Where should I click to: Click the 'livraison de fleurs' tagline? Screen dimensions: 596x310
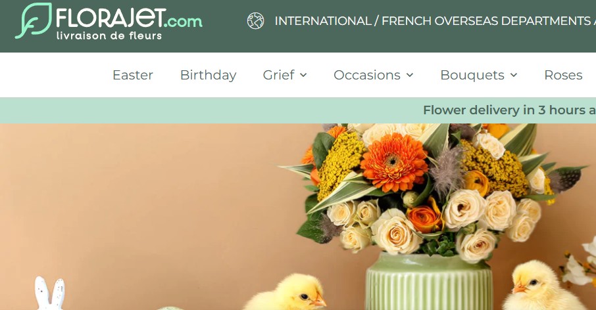(109, 36)
